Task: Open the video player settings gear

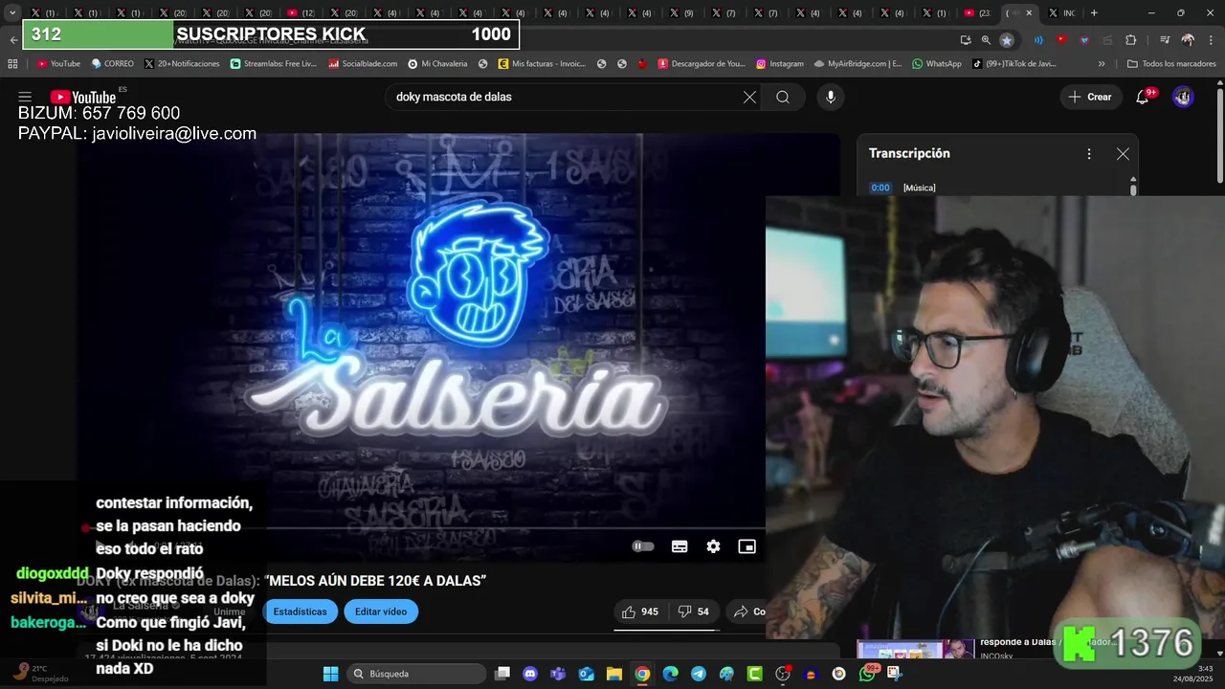Action: [x=713, y=546]
